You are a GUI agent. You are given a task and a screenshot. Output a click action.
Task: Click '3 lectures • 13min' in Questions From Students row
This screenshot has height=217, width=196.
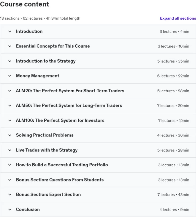(173, 180)
